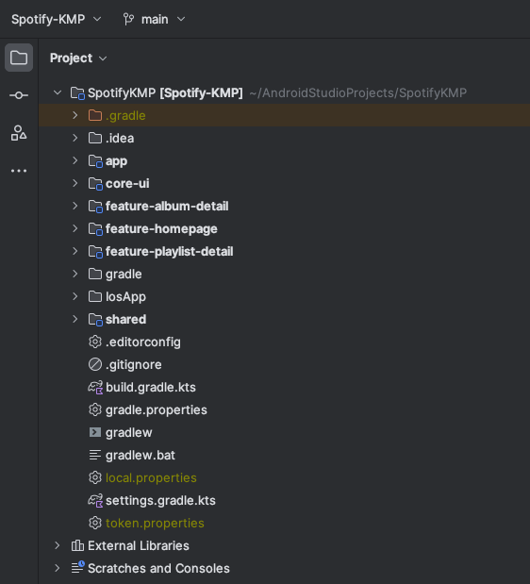Expand Scratches and Consoles

click(x=57, y=568)
